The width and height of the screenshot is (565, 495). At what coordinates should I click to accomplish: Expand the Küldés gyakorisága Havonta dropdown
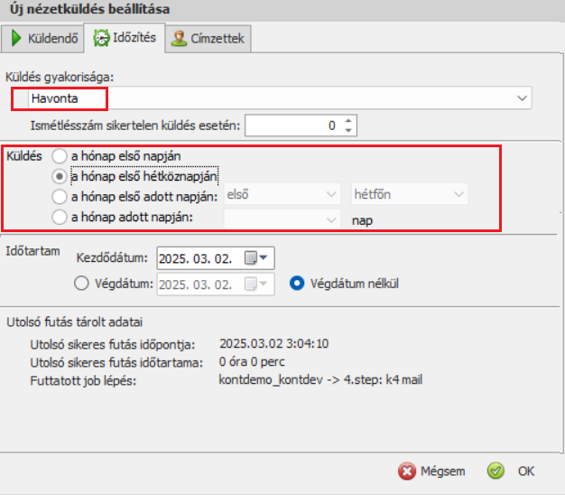[x=522, y=97]
